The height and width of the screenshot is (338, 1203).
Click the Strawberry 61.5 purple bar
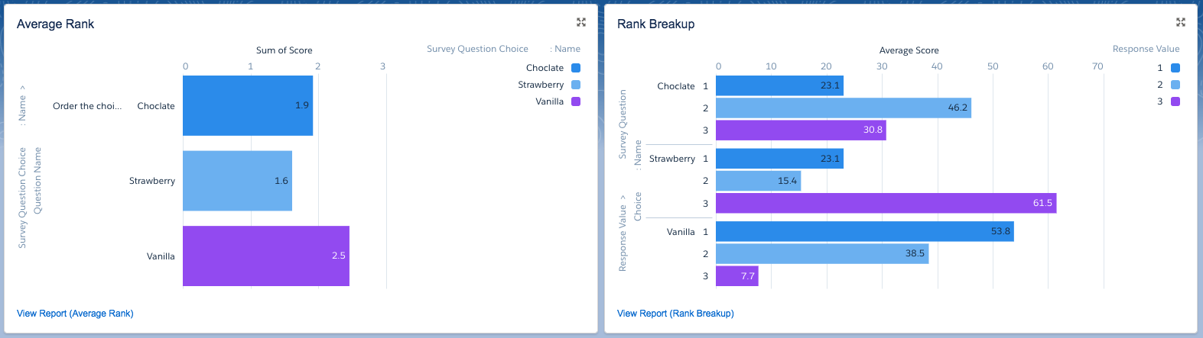(886, 203)
